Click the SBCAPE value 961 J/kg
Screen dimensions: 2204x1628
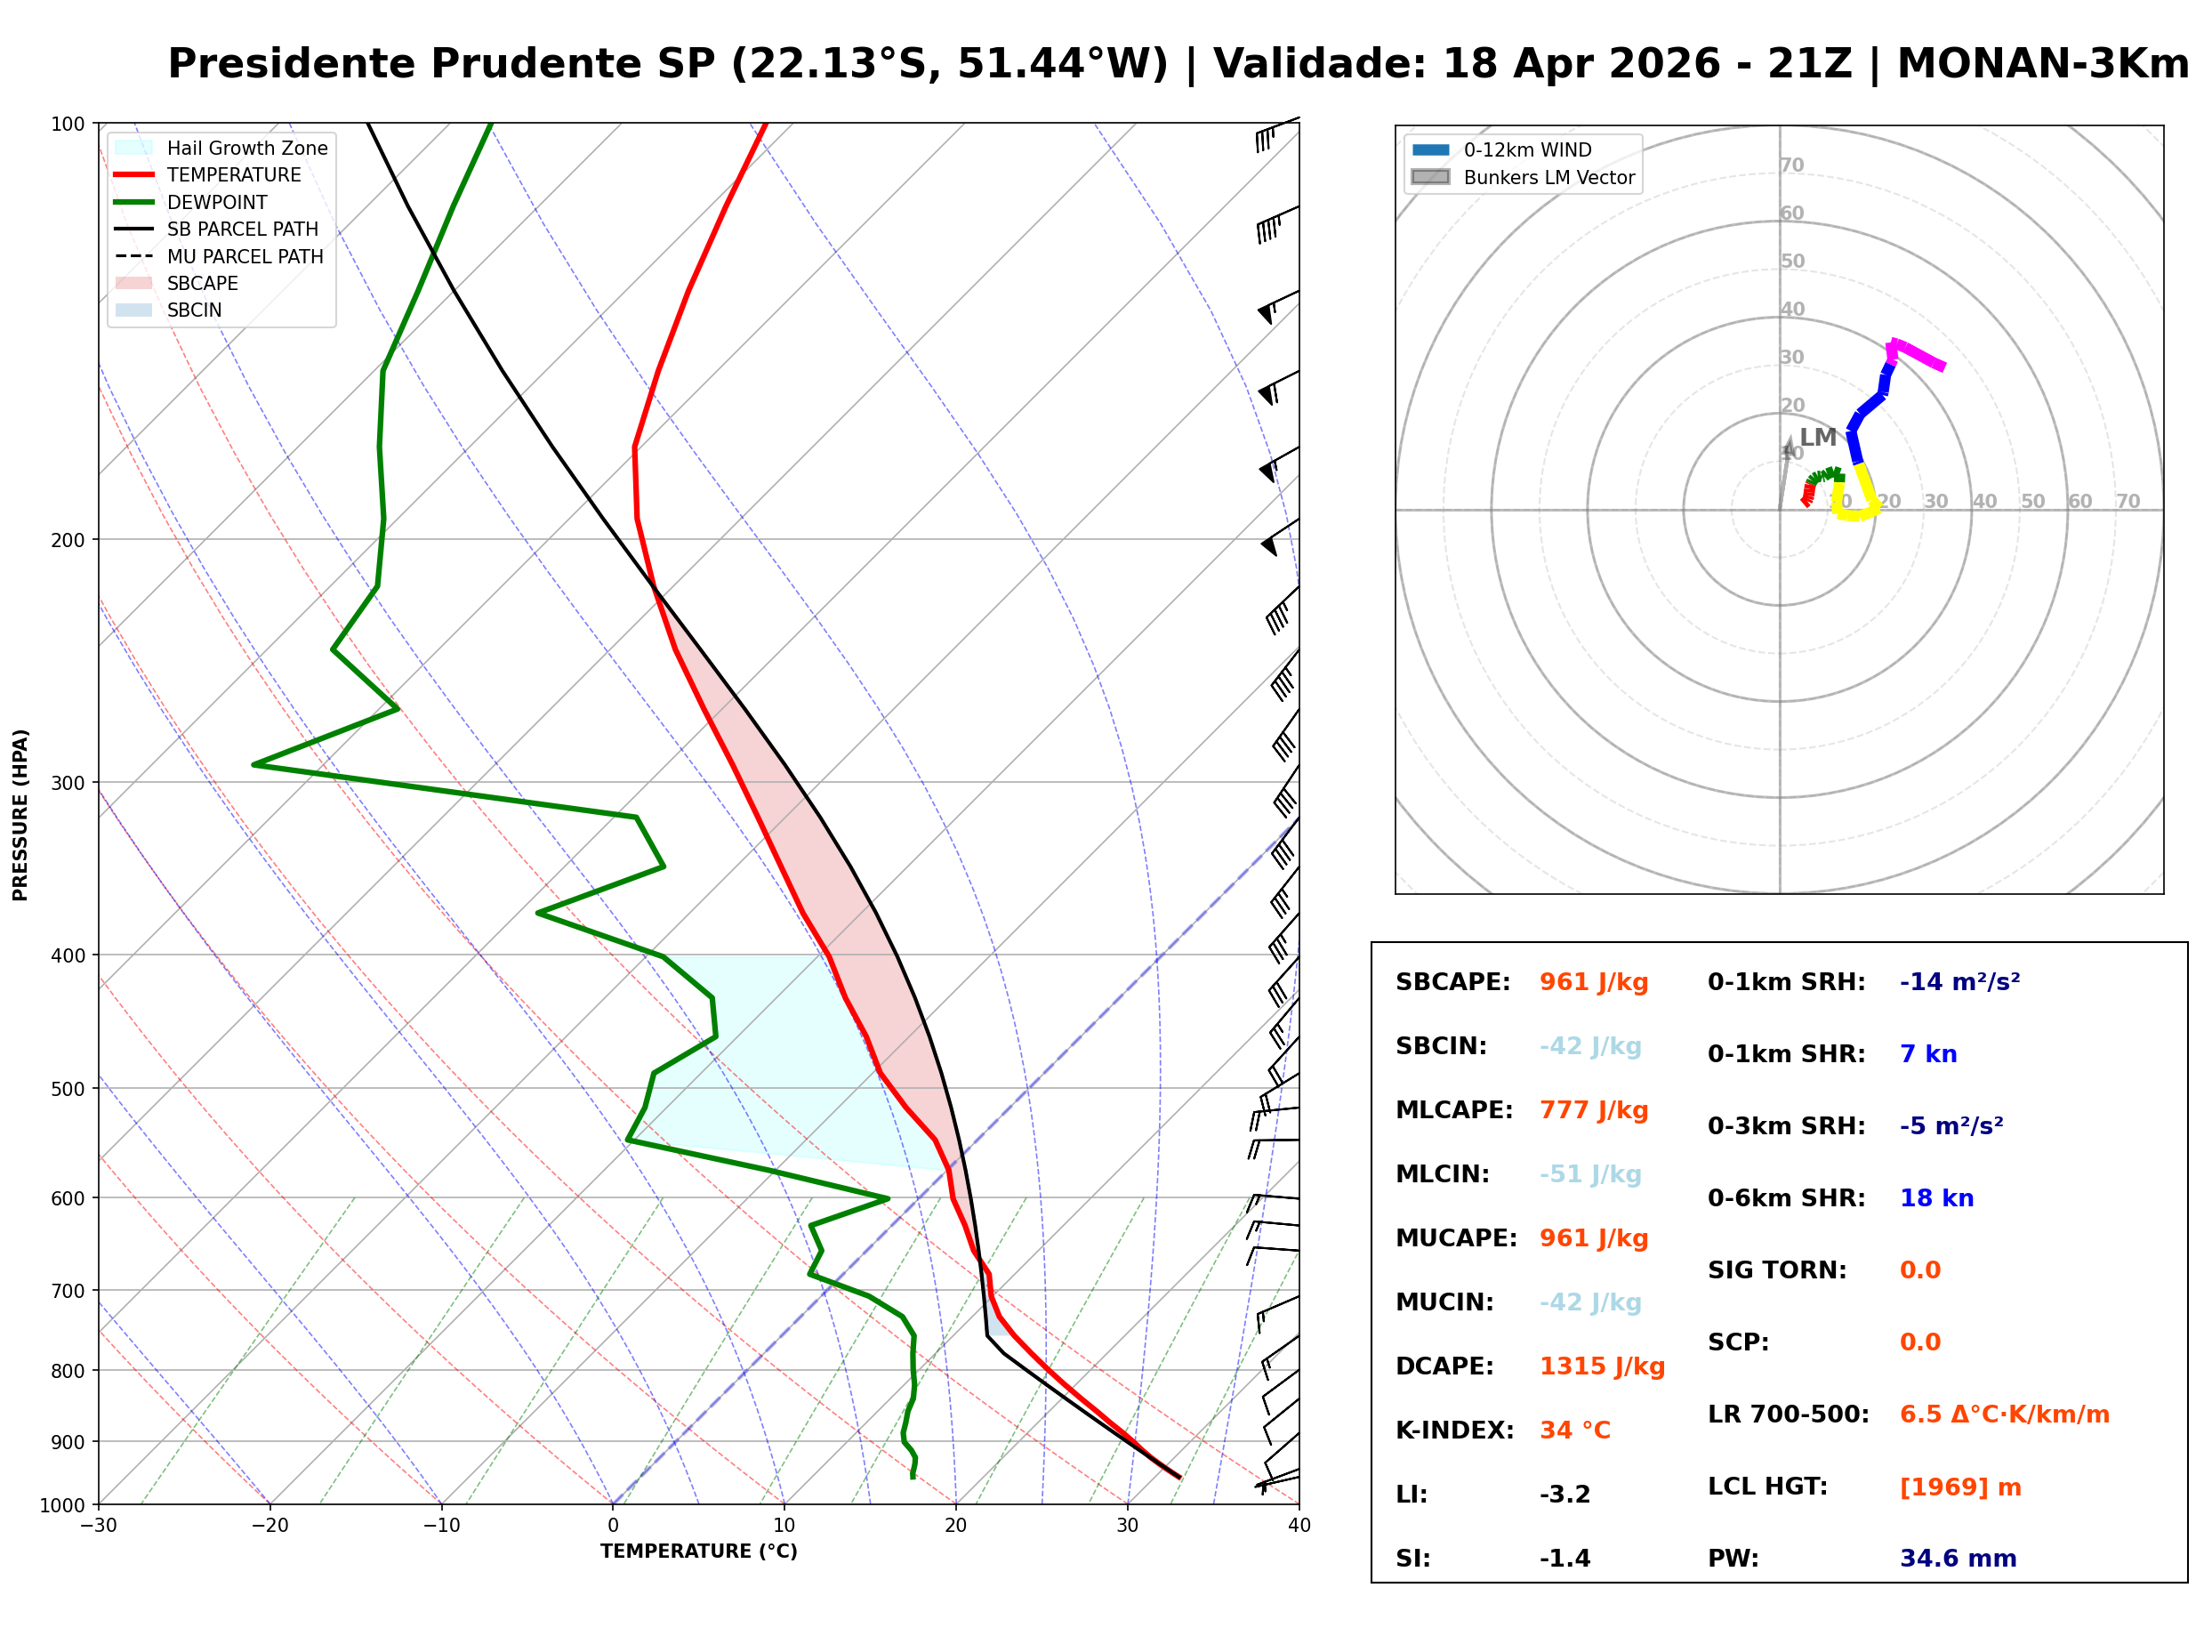point(1593,982)
